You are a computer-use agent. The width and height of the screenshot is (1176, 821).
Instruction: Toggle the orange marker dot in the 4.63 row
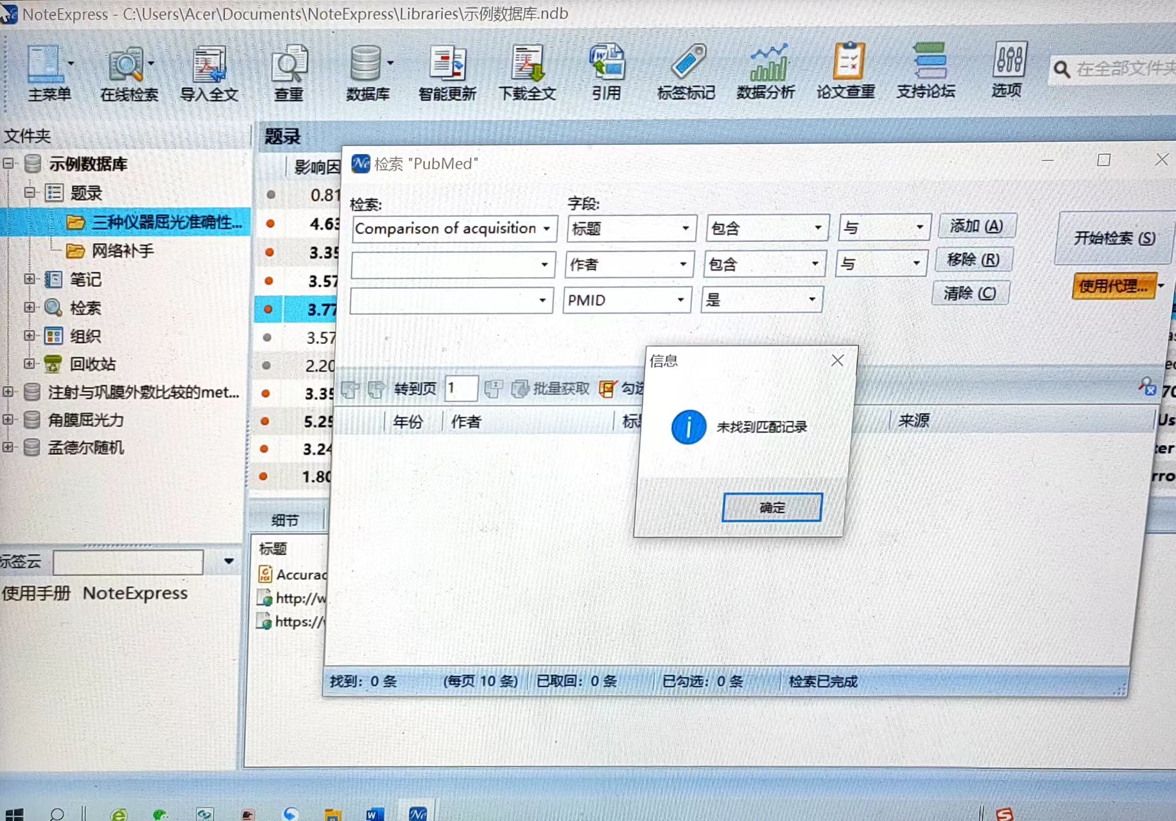(x=270, y=223)
